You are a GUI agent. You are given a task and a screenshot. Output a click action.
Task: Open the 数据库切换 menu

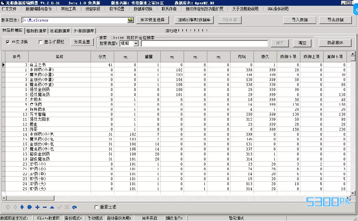143,9
